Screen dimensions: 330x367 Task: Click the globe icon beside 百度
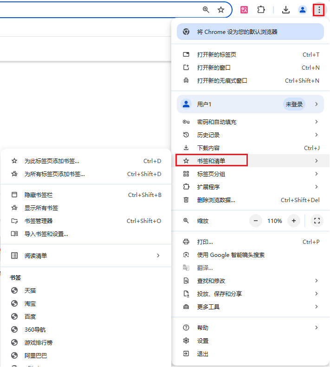tap(14, 317)
